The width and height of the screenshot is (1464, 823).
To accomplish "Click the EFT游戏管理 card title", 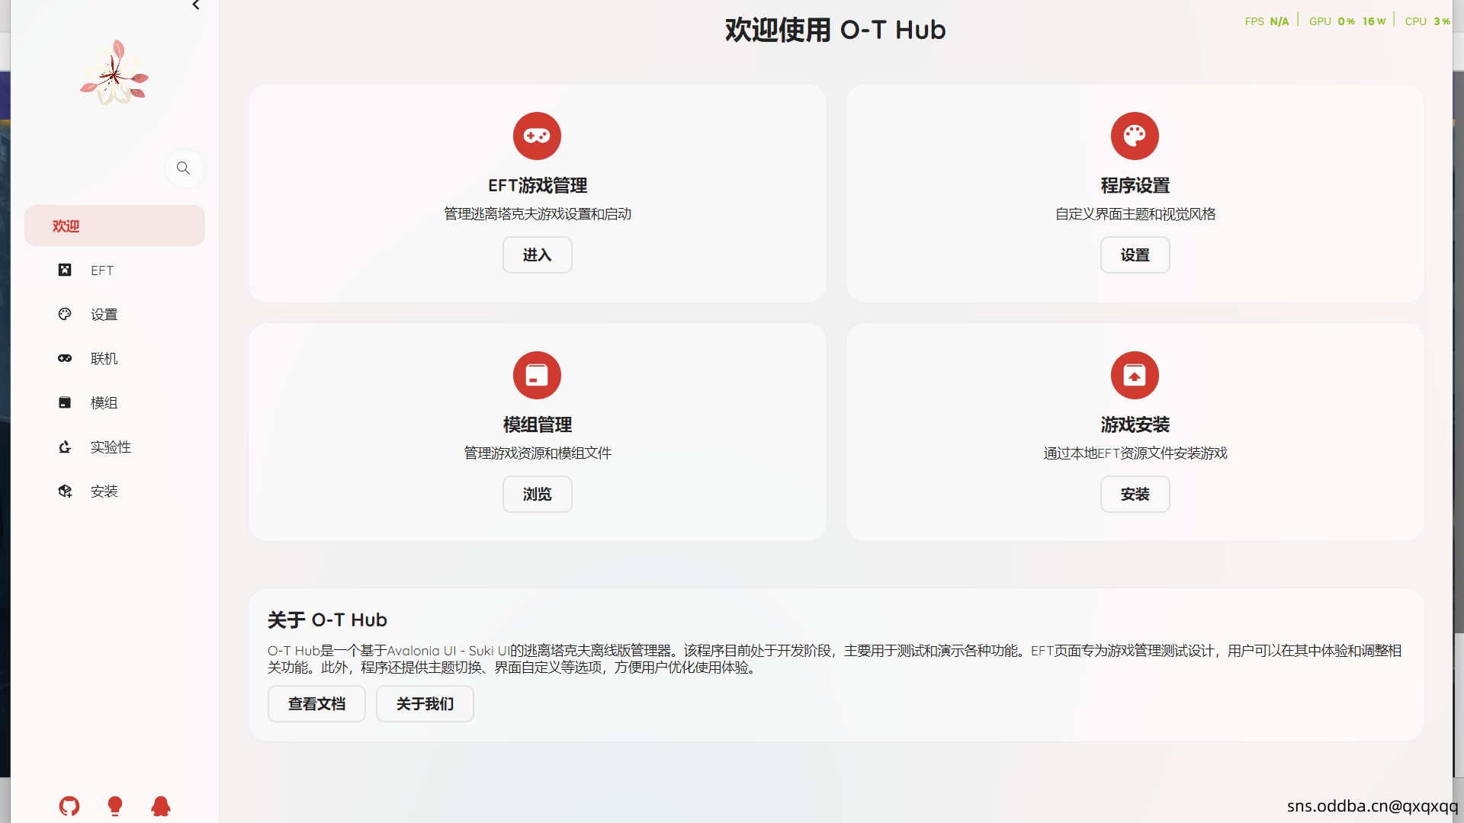I will tap(538, 185).
